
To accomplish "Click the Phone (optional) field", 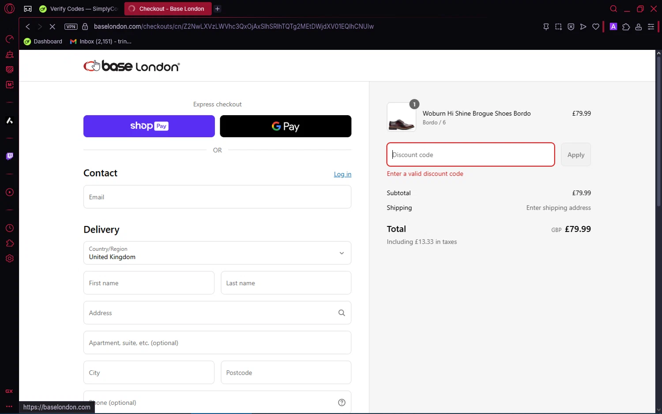I will point(217,402).
